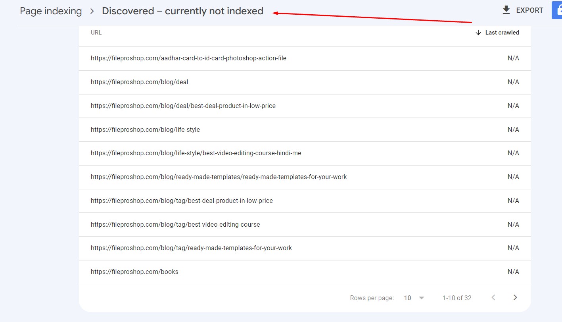
Task: Click the Last crawled sort arrow
Action: pyautogui.click(x=478, y=33)
